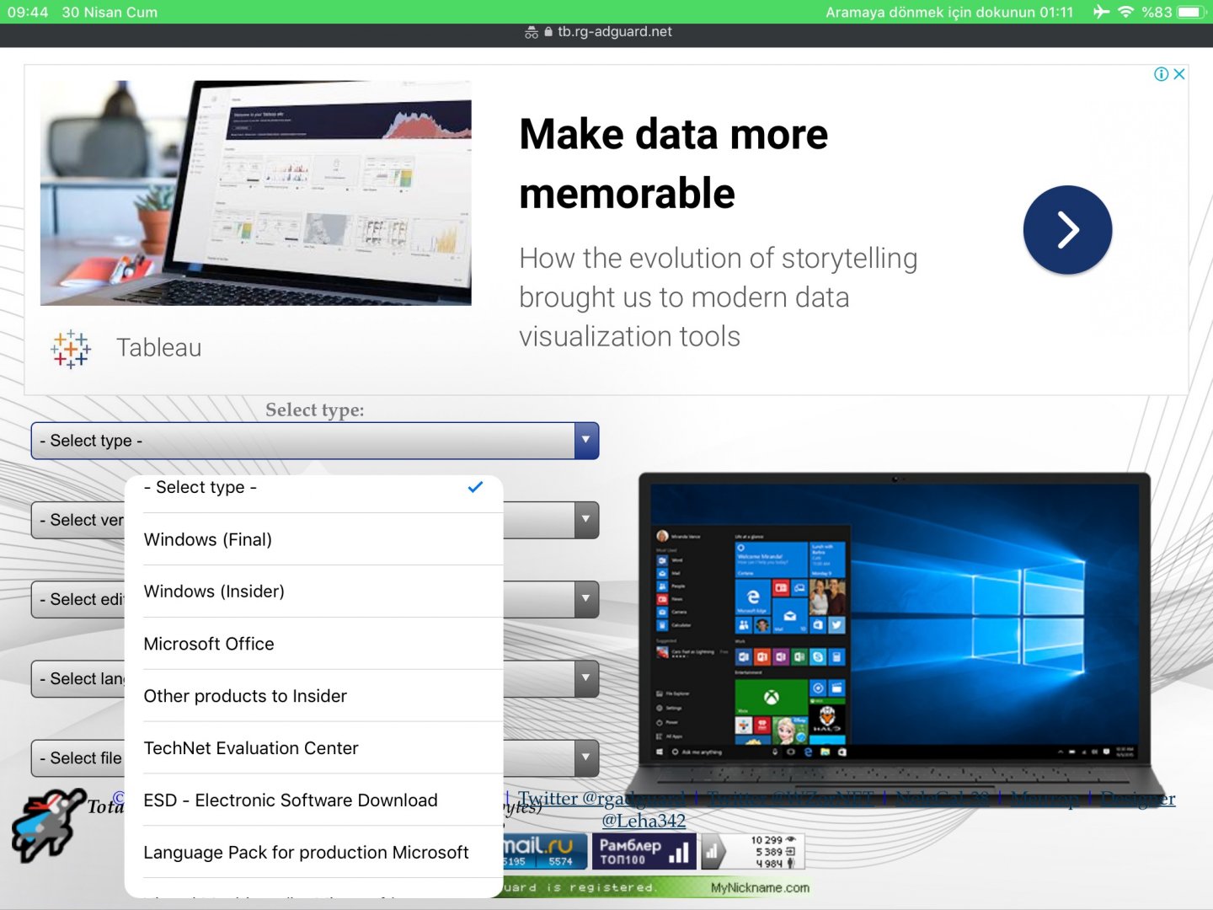1213x910 pixels.
Task: Click the visitor statistics counter badge
Action: pos(752,851)
